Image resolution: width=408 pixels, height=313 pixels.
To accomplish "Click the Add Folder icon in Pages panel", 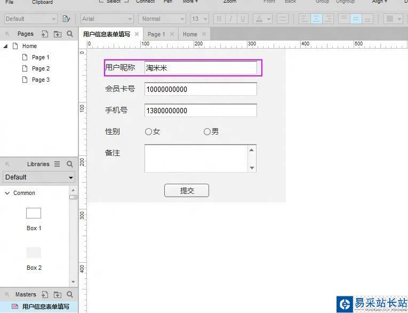I will coord(57,34).
